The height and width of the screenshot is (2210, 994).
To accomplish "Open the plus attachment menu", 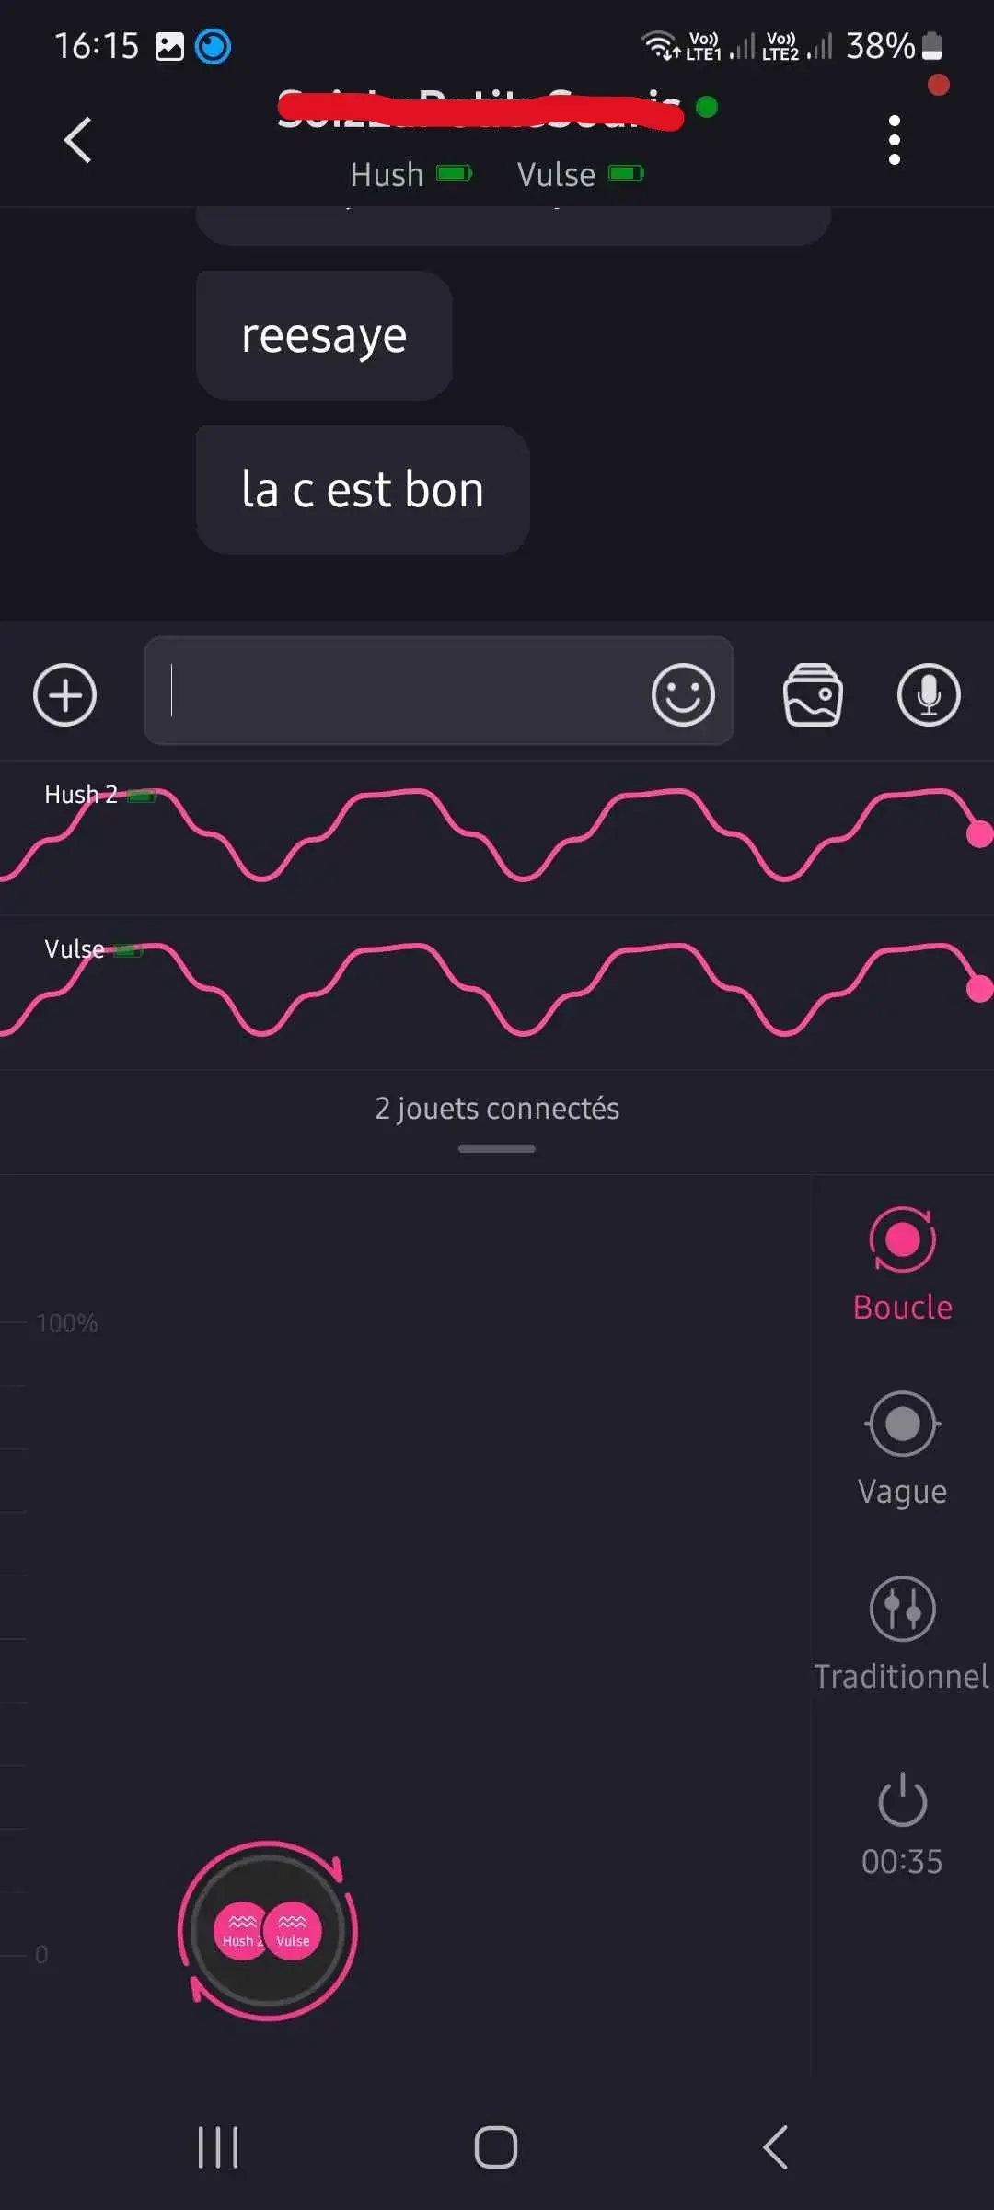I will pyautogui.click(x=64, y=694).
